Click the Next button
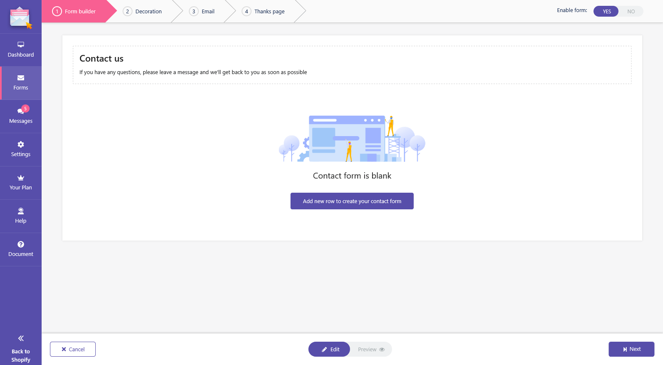The height and width of the screenshot is (365, 663). [x=631, y=349]
